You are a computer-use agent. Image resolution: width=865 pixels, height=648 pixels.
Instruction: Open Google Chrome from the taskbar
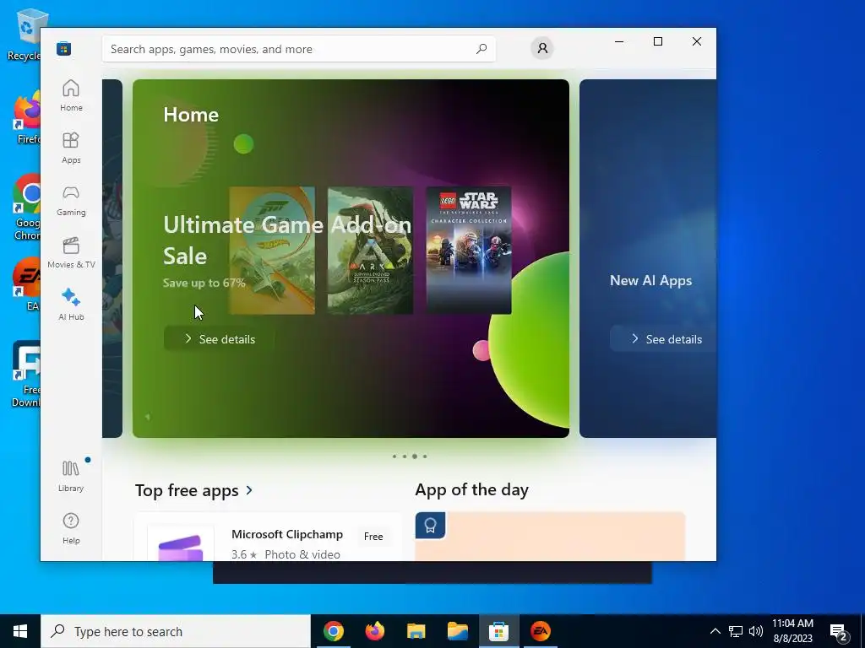click(x=333, y=631)
